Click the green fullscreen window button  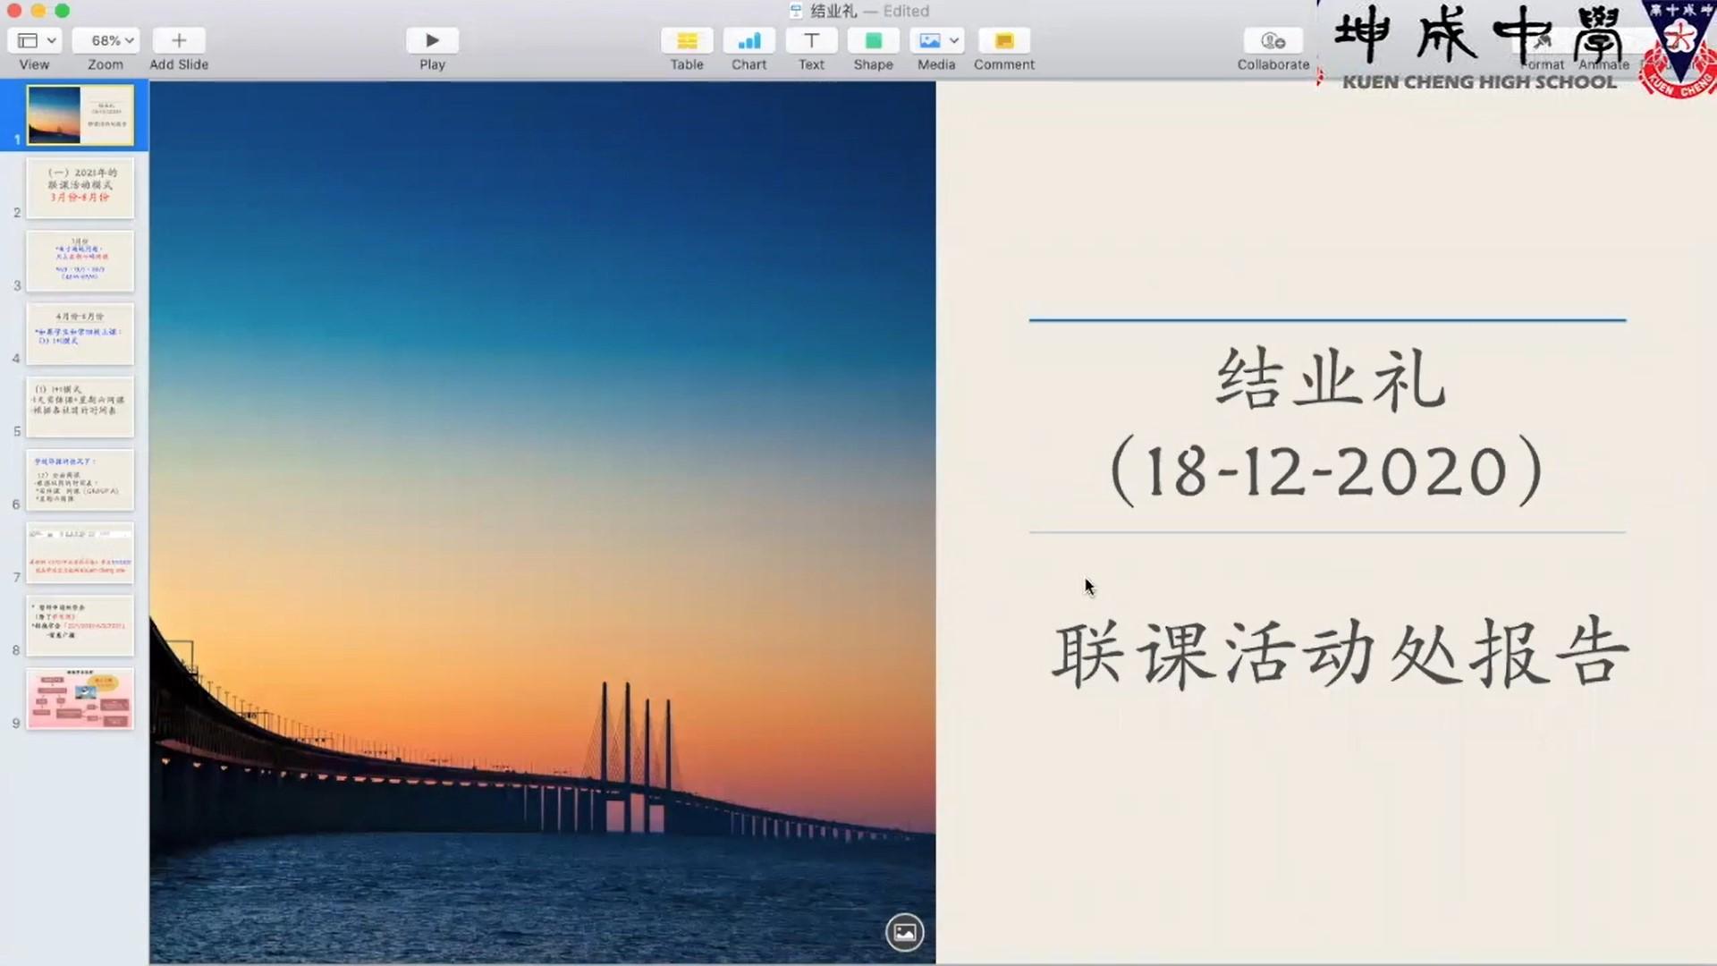(x=62, y=11)
